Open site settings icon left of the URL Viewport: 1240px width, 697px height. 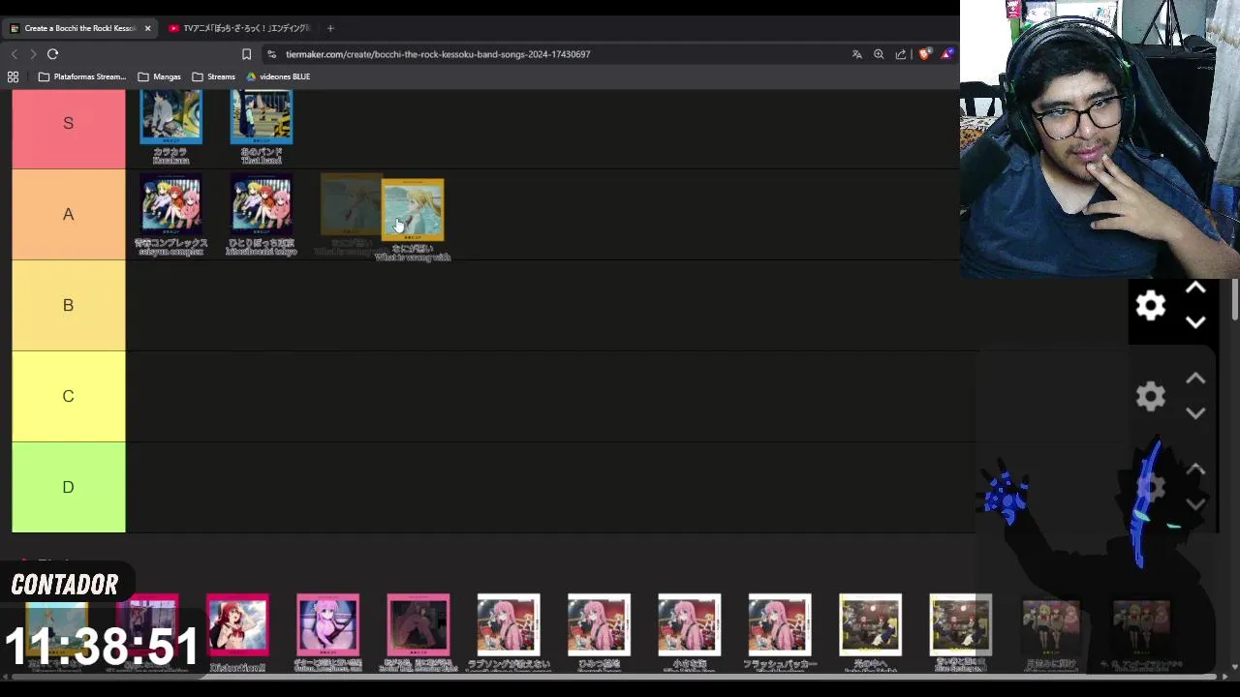tap(271, 54)
